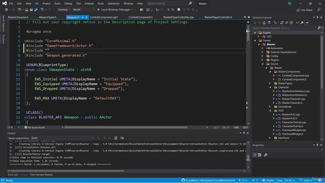Save the current file with the floppy icon

31,10
